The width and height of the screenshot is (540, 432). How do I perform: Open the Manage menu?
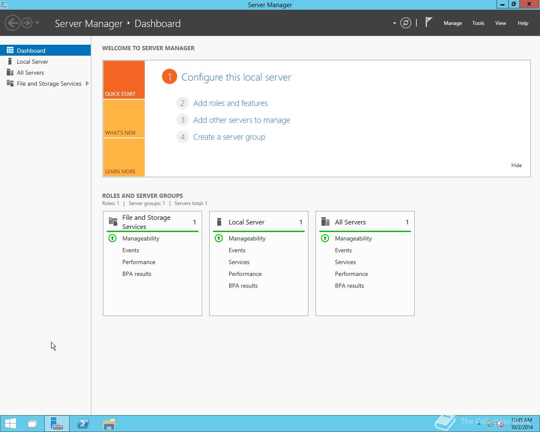pos(453,23)
